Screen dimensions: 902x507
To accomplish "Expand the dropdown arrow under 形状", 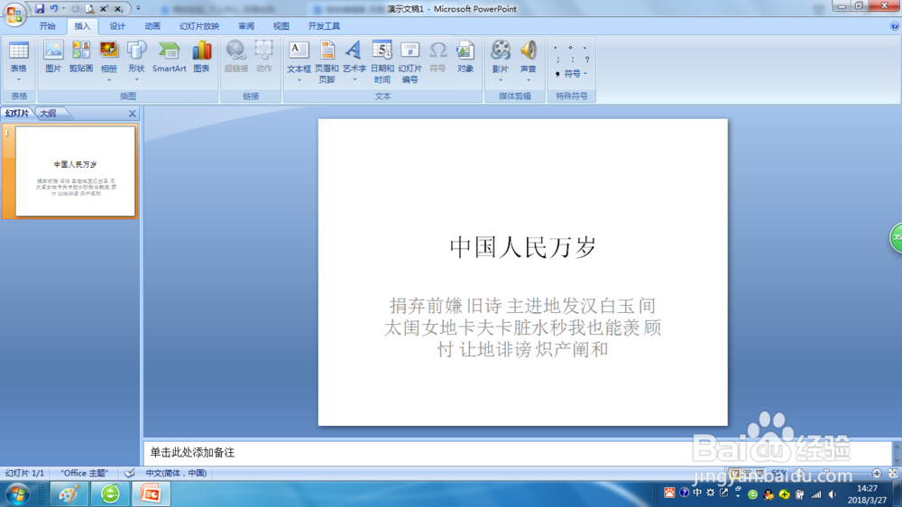I will (136, 80).
